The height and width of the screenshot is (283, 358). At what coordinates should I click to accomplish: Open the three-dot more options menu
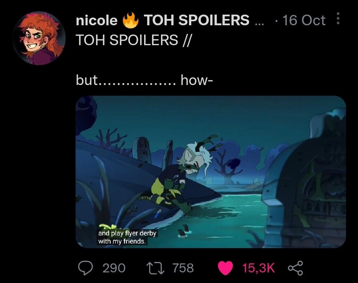tap(338, 18)
